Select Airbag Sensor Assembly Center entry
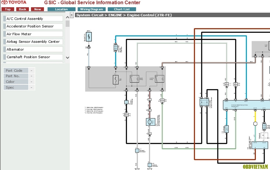The height and width of the screenshot is (170, 270). click(x=33, y=42)
